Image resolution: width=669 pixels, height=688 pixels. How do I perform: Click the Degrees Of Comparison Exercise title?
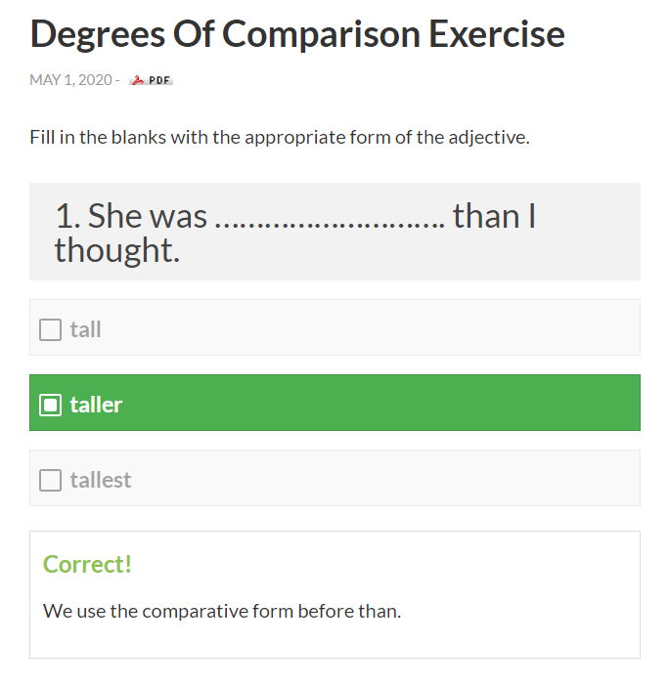pos(297,34)
